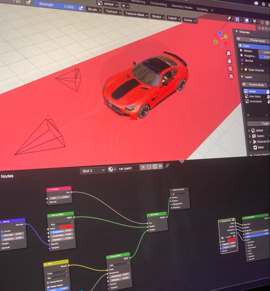270x291 pixels.
Task: Toggle door black layer lock icon
Action: coord(268,97)
